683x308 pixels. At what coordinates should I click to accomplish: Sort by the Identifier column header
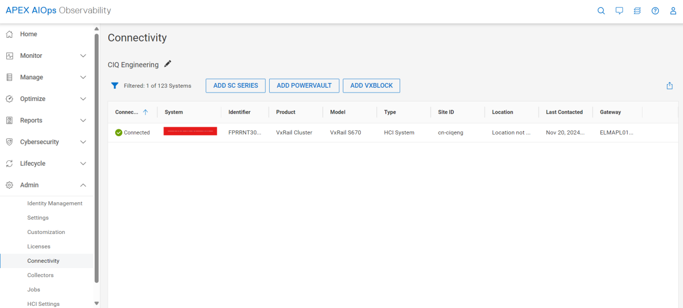coord(239,112)
